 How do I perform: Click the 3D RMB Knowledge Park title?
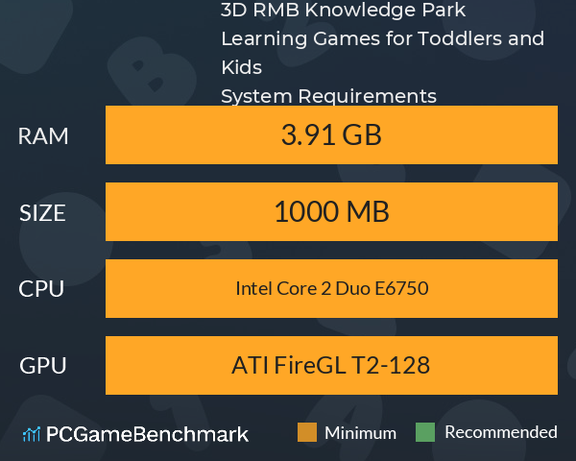(x=343, y=10)
